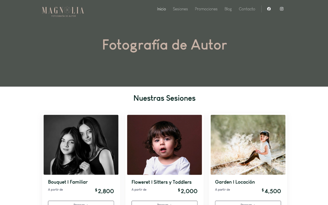
Task: Click Reservar under Bouquet Familiar
Action: [x=81, y=203]
